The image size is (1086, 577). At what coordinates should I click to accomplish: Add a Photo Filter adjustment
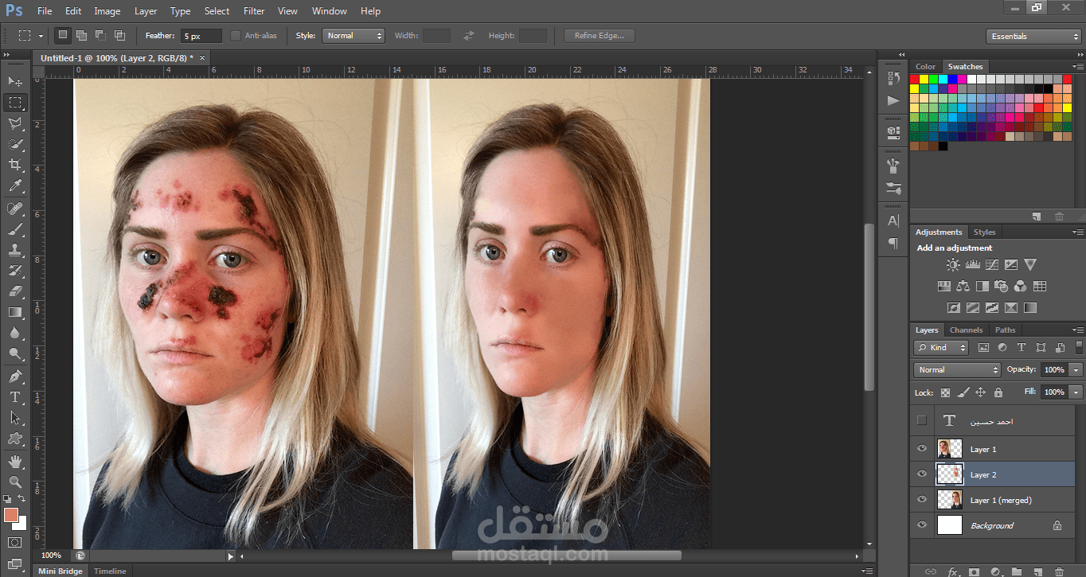coord(1002,286)
